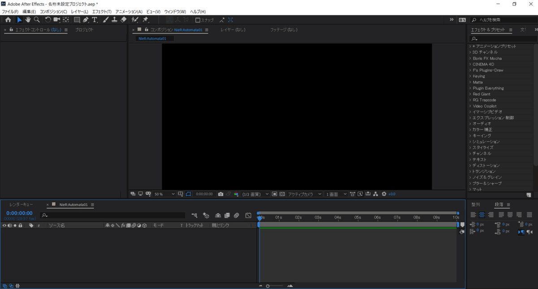Toggle transparency grid in viewer

[x=282, y=194]
